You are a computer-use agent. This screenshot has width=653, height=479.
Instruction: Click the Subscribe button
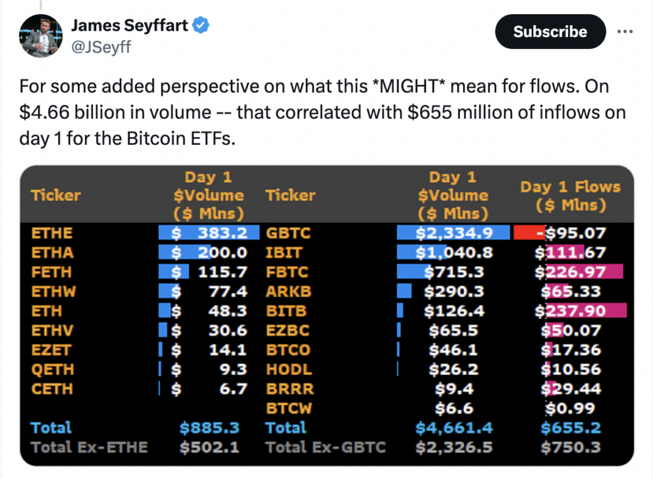click(x=550, y=32)
